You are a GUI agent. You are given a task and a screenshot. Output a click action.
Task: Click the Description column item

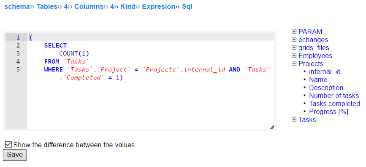pyautogui.click(x=326, y=87)
